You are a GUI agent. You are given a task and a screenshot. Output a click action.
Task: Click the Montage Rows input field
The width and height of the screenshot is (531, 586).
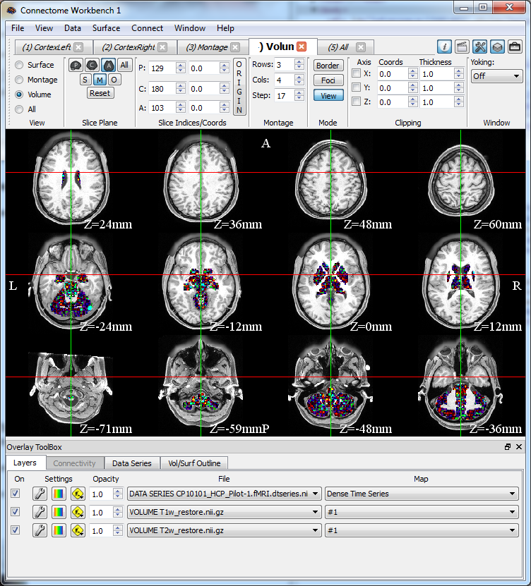click(x=282, y=65)
